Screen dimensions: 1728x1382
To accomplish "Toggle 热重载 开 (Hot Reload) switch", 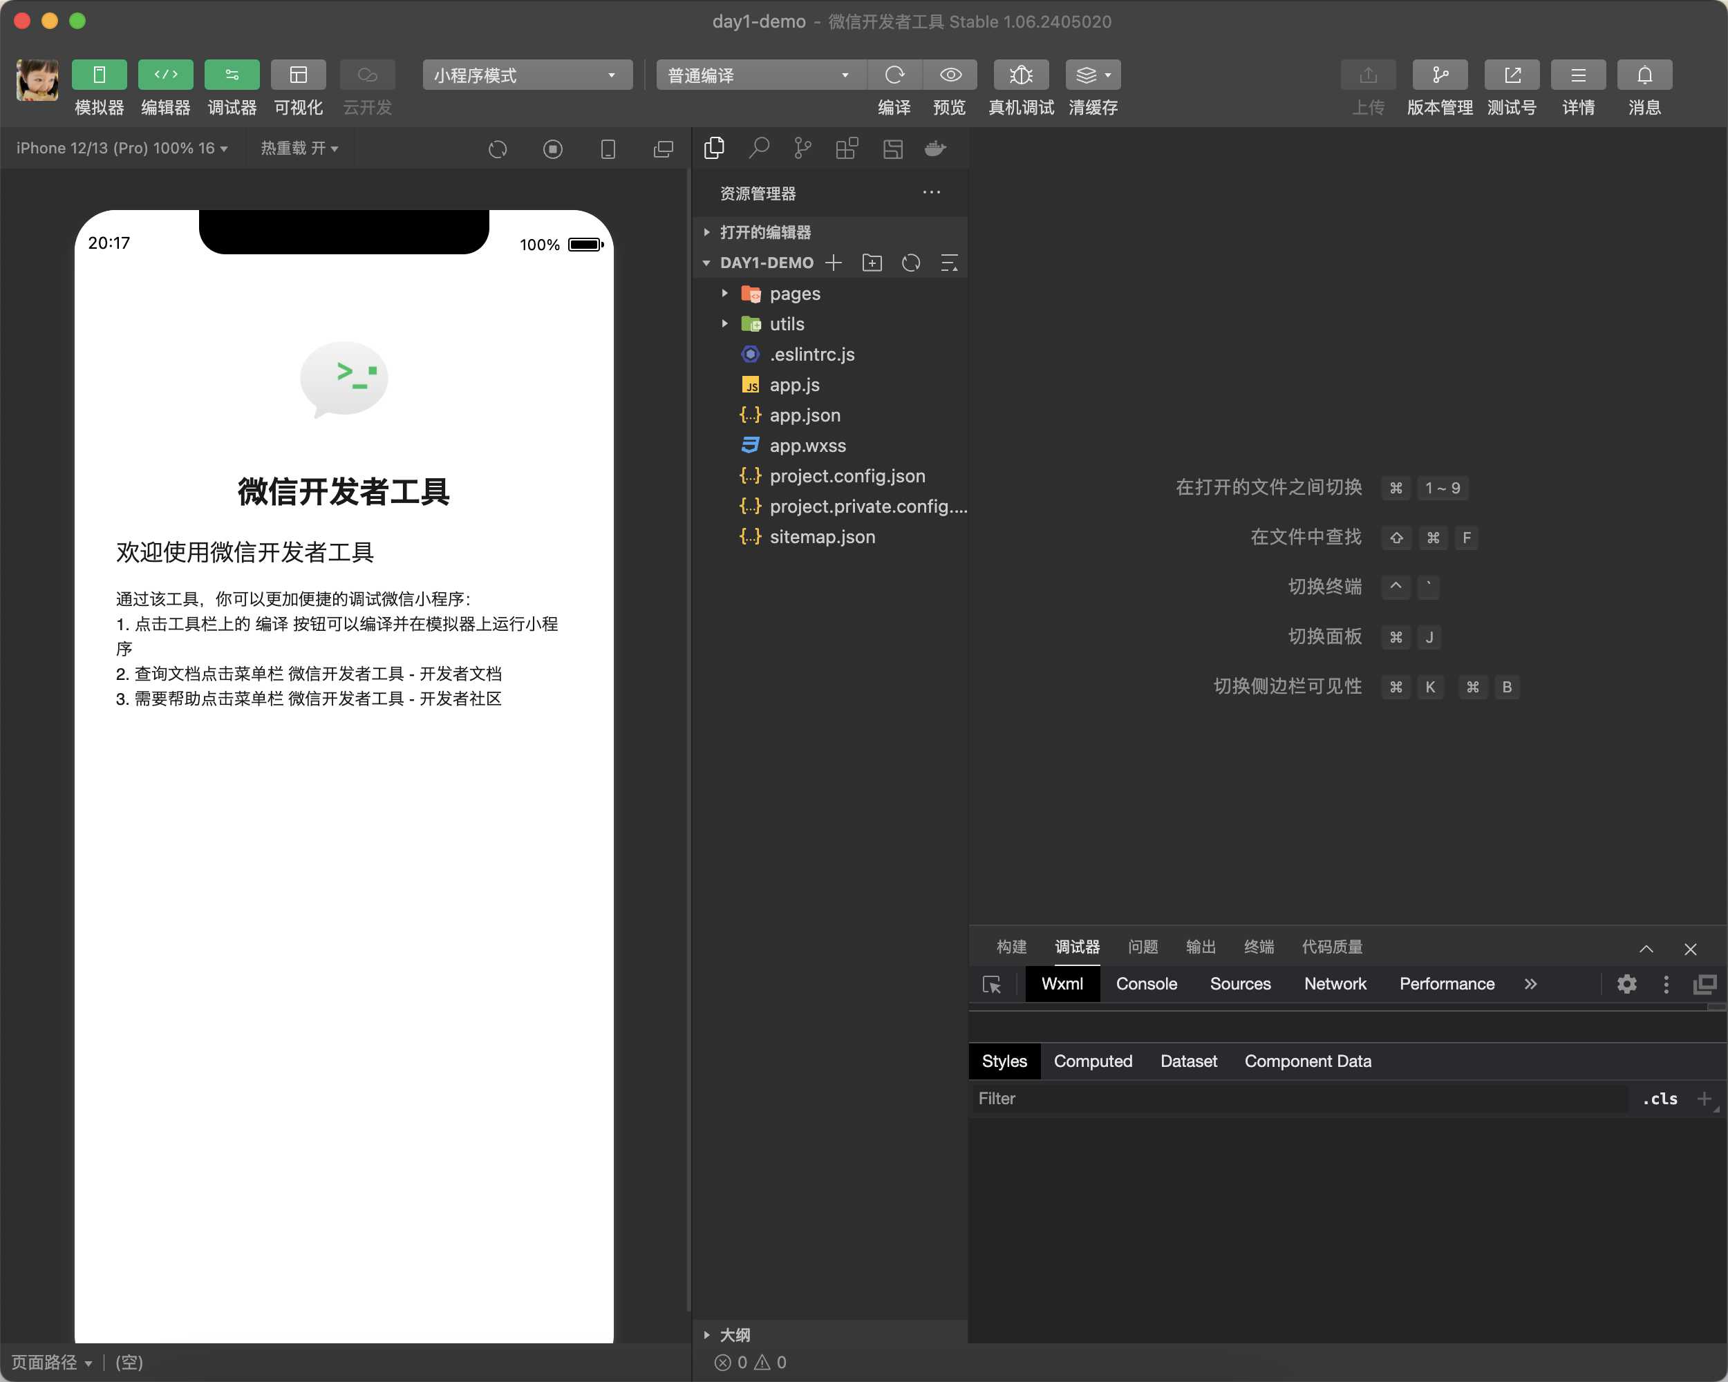I will (x=301, y=148).
